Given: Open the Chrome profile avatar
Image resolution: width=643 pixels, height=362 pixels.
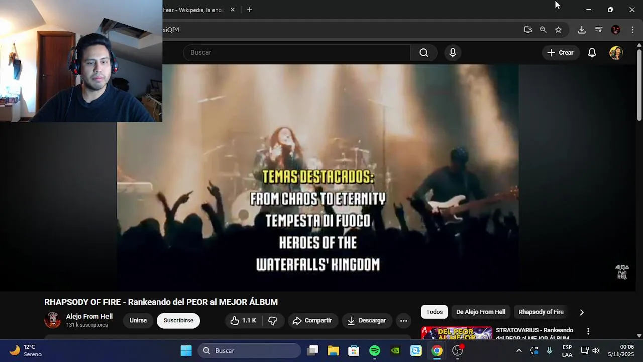Looking at the screenshot, I should (616, 30).
